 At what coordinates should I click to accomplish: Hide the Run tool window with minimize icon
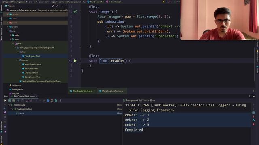[x=254, y=96]
